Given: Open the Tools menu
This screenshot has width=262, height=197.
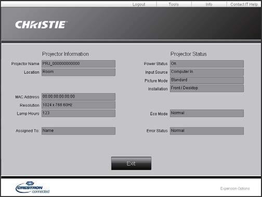Looking at the screenshot, I should tap(174, 4).
